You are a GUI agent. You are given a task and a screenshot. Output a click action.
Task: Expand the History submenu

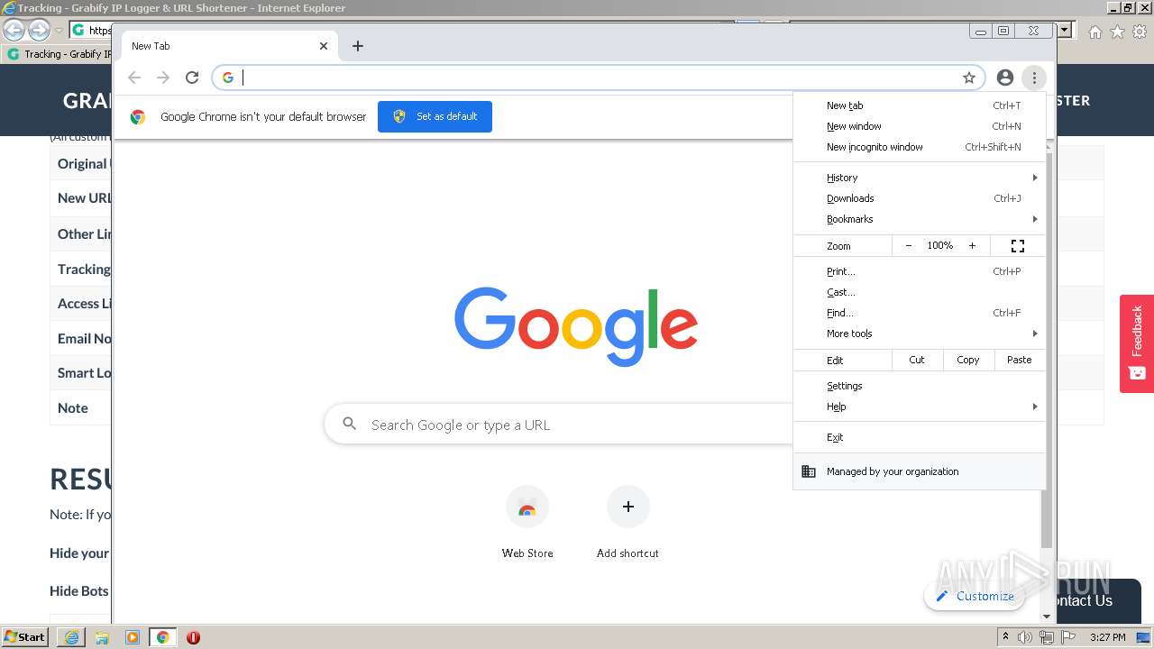[920, 178]
